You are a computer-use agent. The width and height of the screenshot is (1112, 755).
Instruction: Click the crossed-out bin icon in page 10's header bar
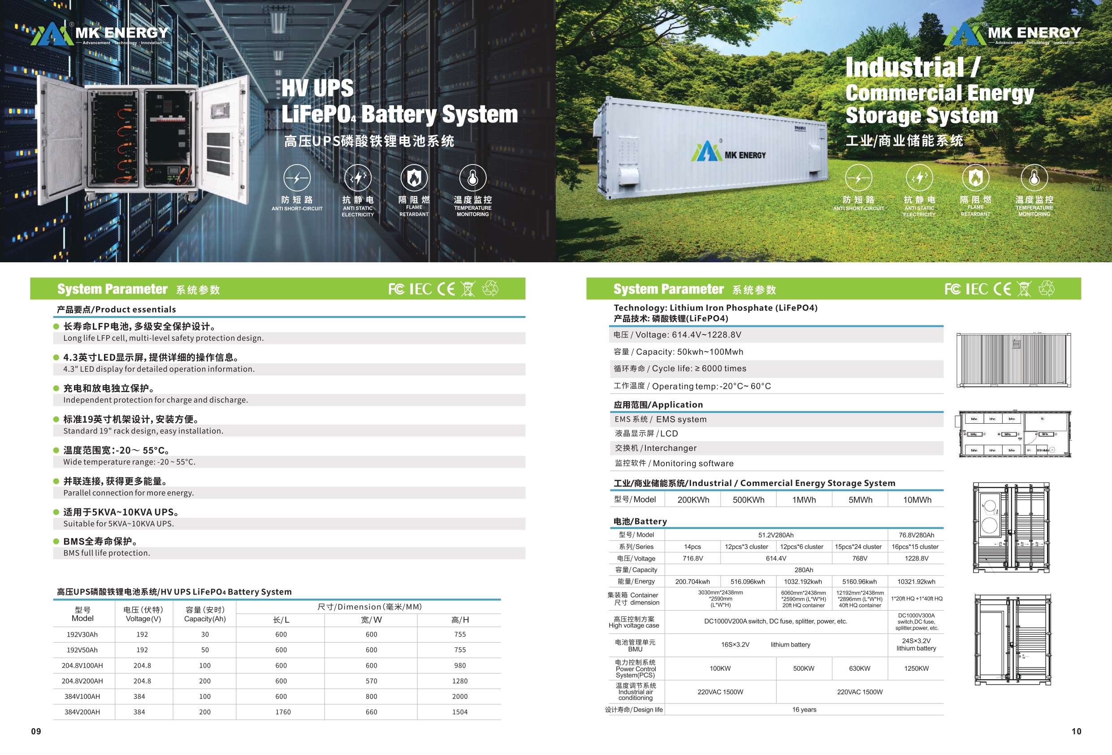click(1025, 289)
